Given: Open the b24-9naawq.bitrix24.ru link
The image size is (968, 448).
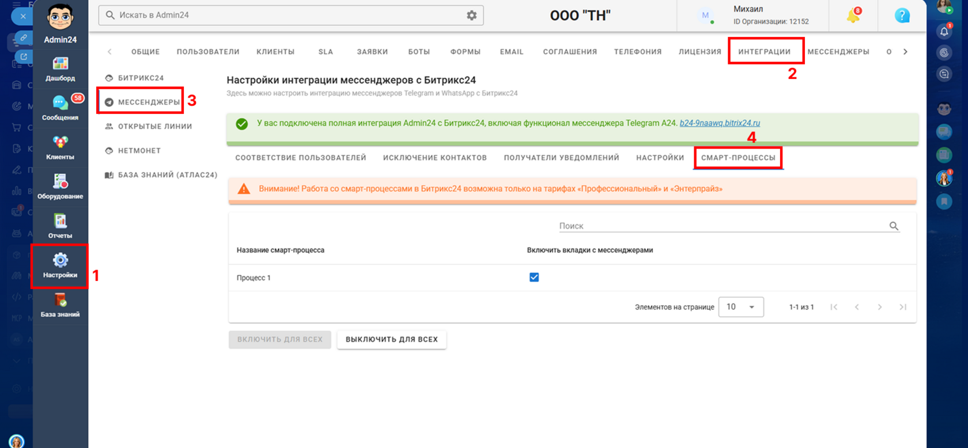Looking at the screenshot, I should [720, 123].
